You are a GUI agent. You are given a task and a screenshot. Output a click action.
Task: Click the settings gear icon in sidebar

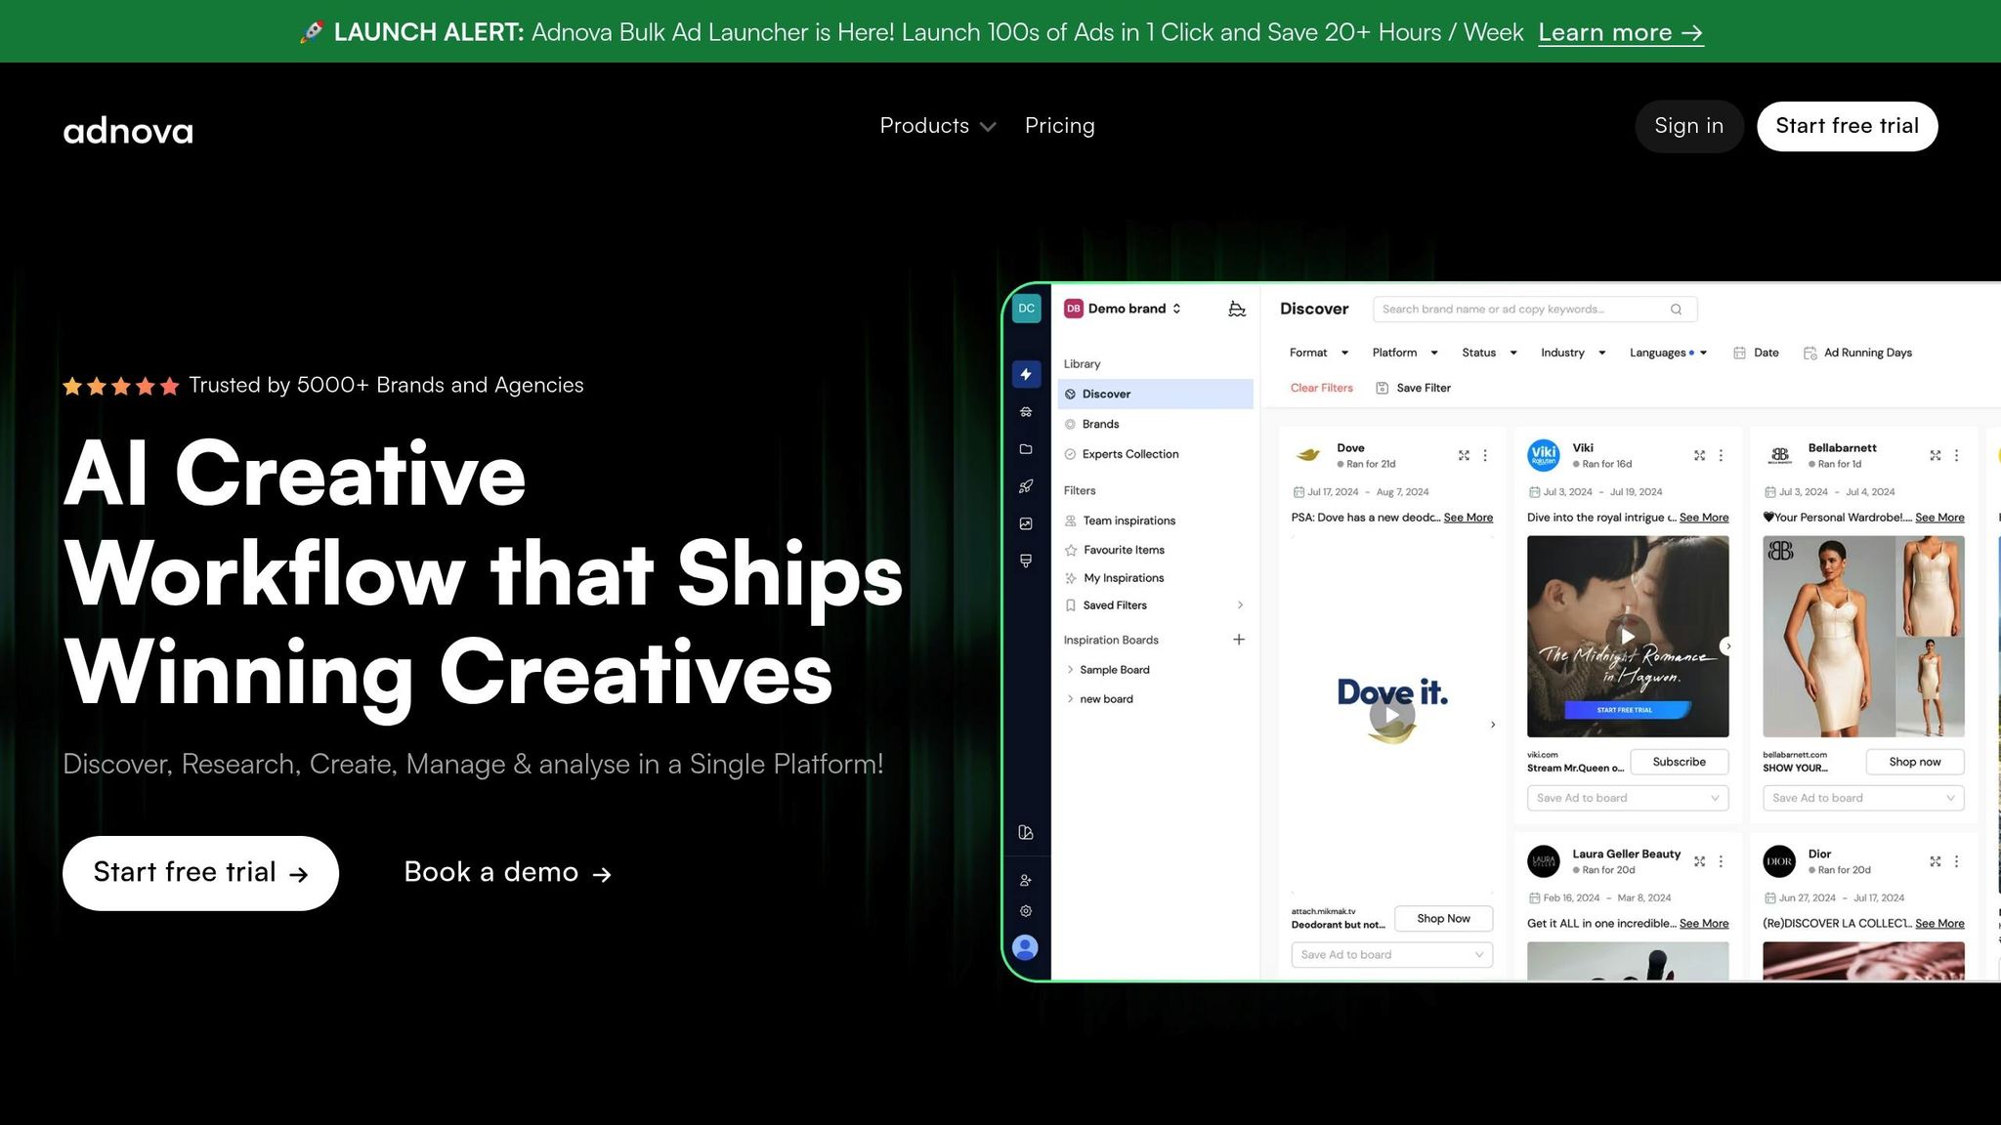[x=1026, y=911]
